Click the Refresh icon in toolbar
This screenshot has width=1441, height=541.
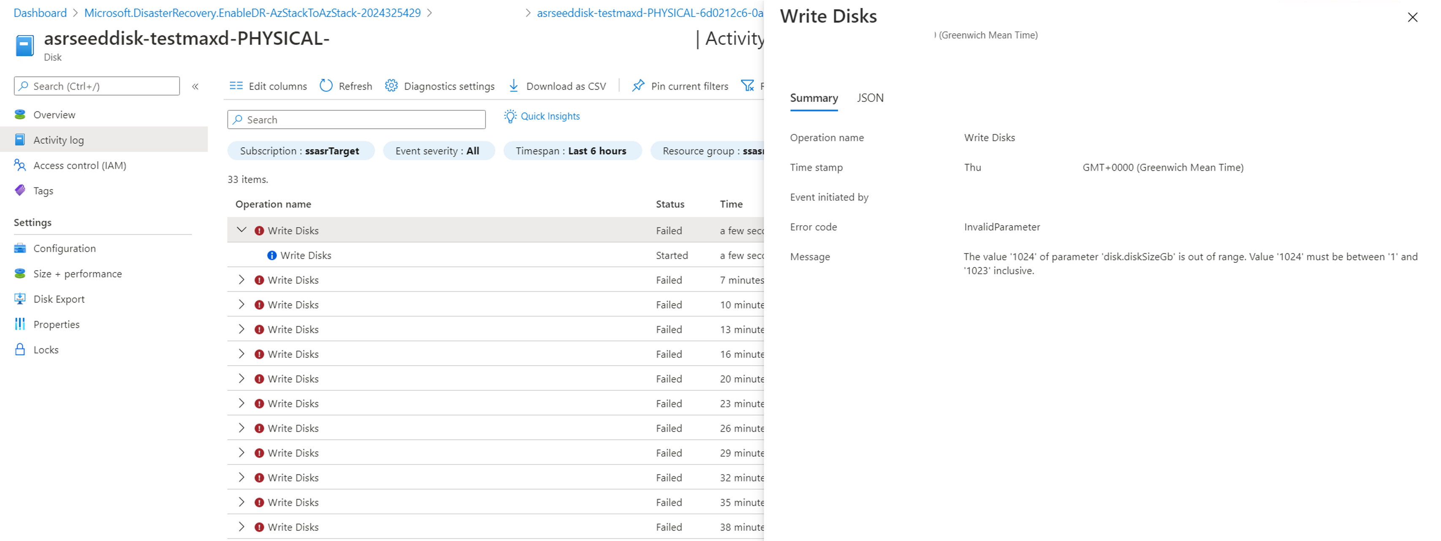(326, 86)
